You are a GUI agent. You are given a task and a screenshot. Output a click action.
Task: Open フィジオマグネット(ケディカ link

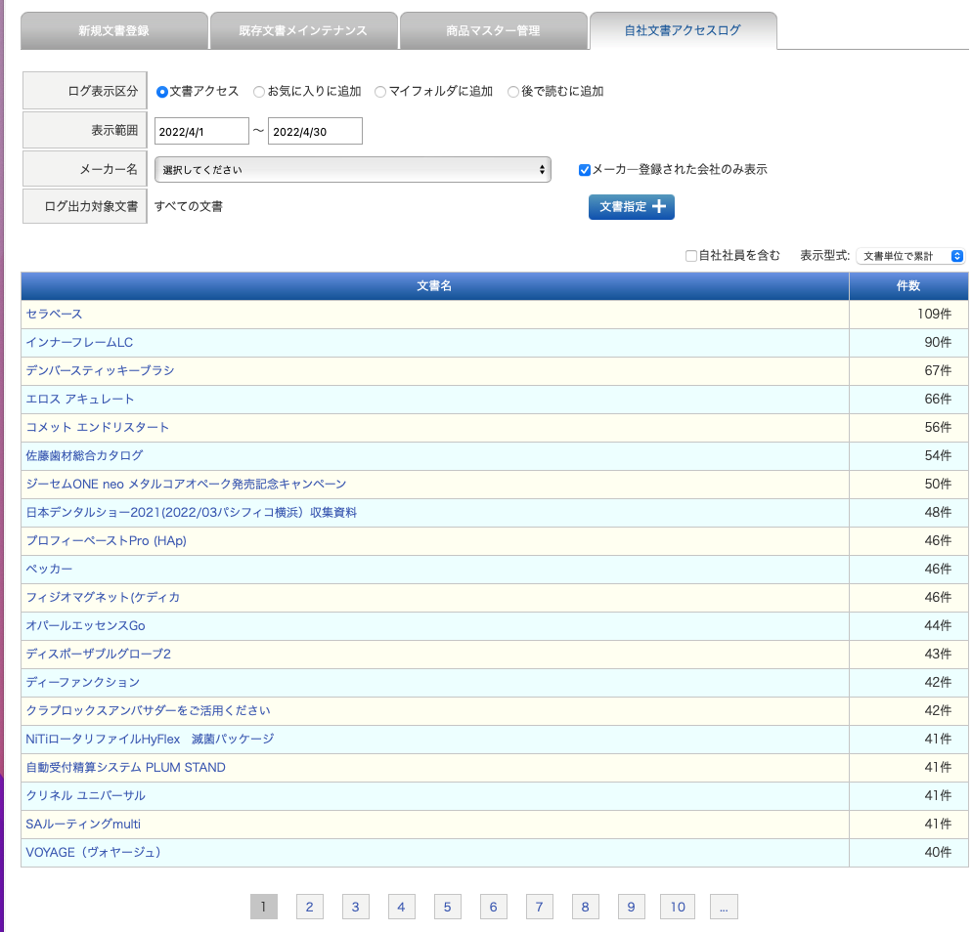pos(103,598)
